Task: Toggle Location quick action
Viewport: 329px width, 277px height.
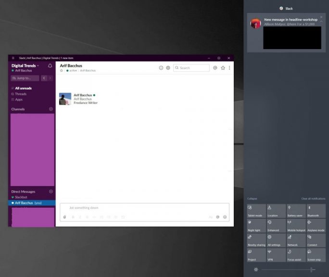Action: tap(276, 211)
